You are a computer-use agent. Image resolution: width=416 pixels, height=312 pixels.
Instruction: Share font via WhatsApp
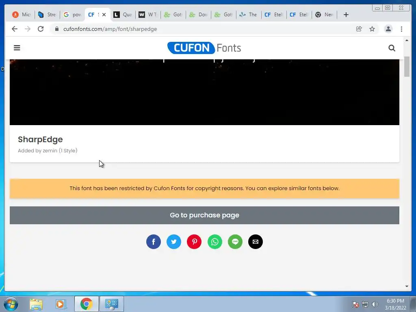point(214,242)
